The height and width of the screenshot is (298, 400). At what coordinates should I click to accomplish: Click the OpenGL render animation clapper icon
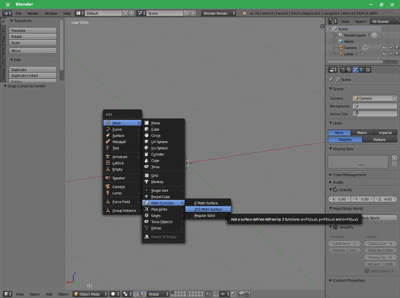(x=247, y=294)
